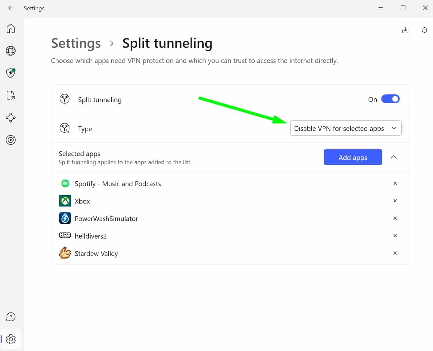The width and height of the screenshot is (433, 351).
Task: Click the Type row icon
Action: pyautogui.click(x=65, y=128)
